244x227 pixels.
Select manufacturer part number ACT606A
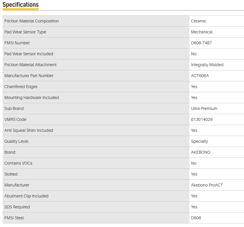tap(200, 76)
